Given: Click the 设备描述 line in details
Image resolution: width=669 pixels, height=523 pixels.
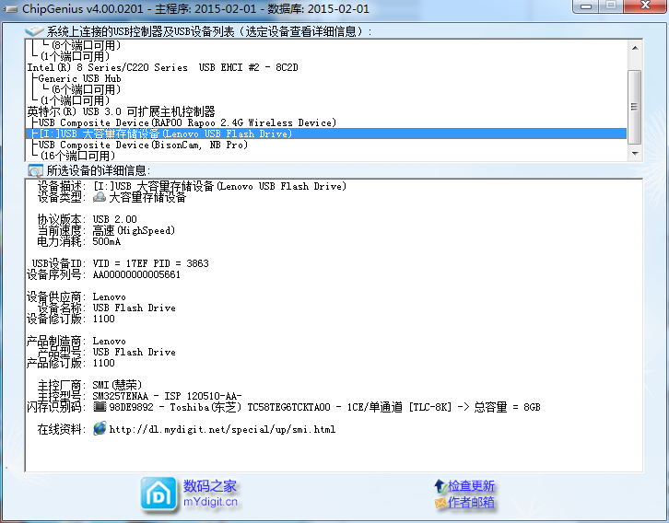Looking at the screenshot, I should pos(192,186).
